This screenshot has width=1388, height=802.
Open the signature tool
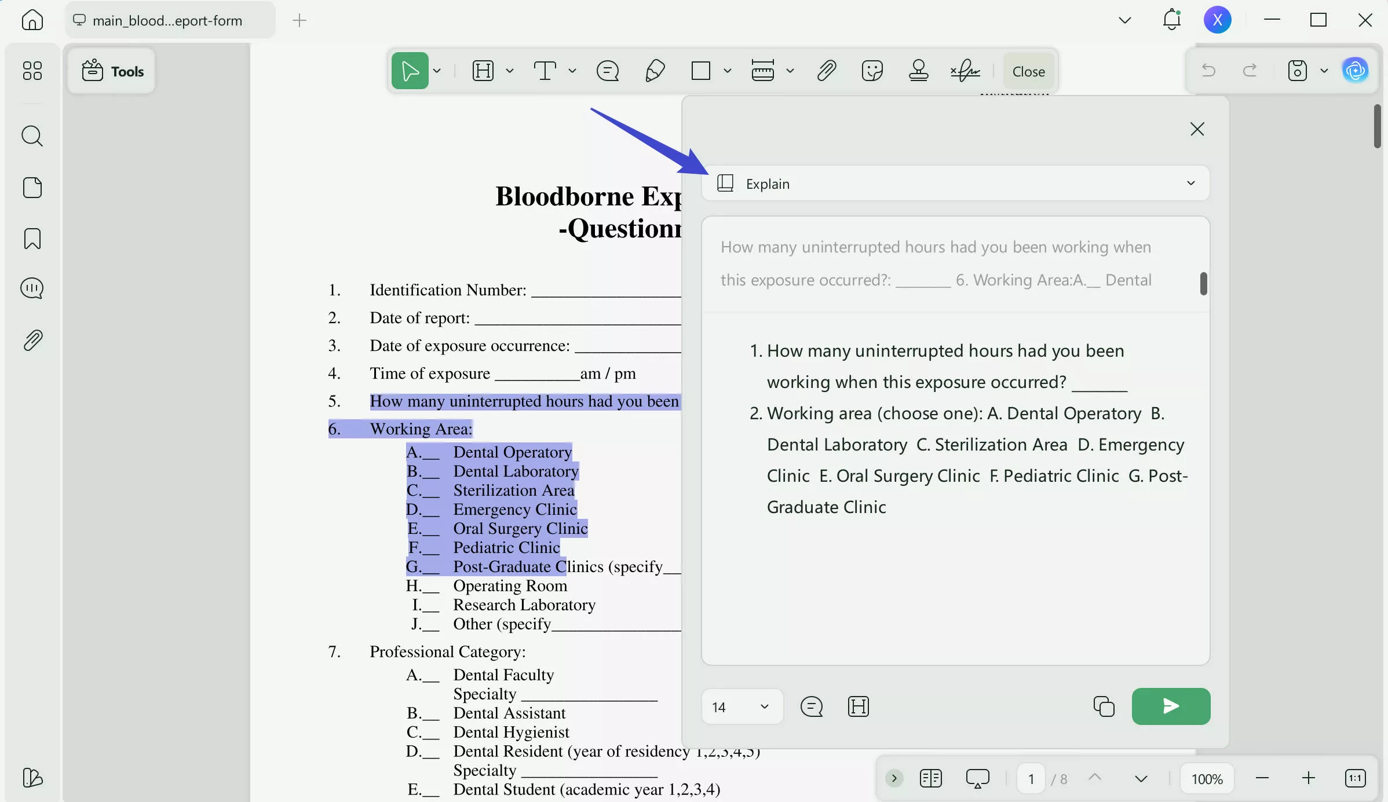tap(965, 70)
